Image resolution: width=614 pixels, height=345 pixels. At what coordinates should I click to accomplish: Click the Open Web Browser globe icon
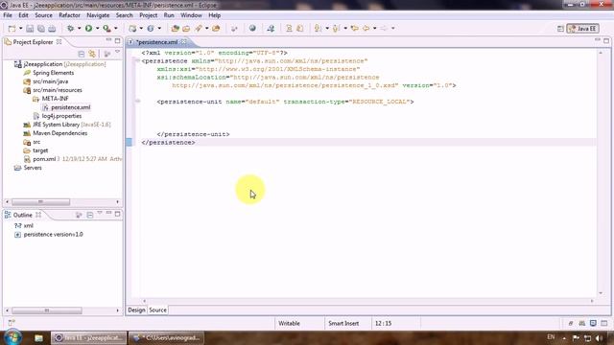tap(252, 29)
